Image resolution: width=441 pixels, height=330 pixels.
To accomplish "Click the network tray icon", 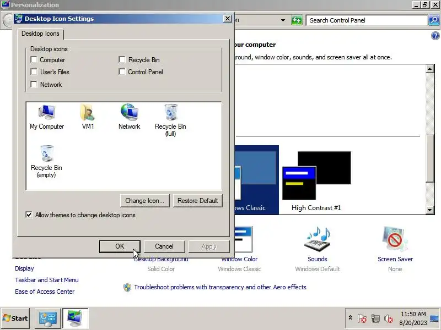I will [x=375, y=318].
